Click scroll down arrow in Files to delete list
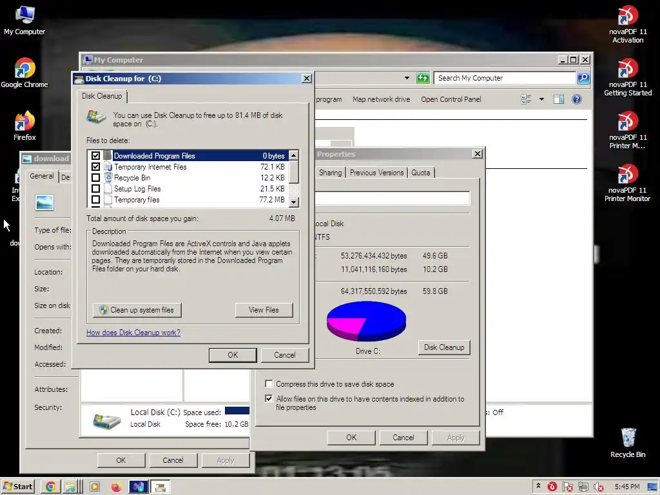The height and width of the screenshot is (495, 660). pyautogui.click(x=294, y=202)
